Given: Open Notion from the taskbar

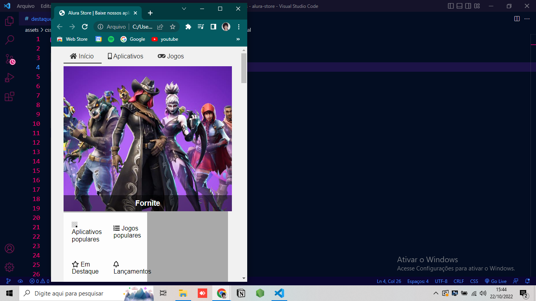Looking at the screenshot, I should click(x=241, y=293).
